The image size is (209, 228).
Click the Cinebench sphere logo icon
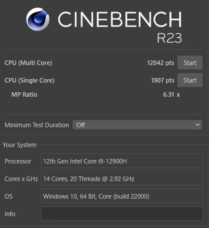pos(38,19)
